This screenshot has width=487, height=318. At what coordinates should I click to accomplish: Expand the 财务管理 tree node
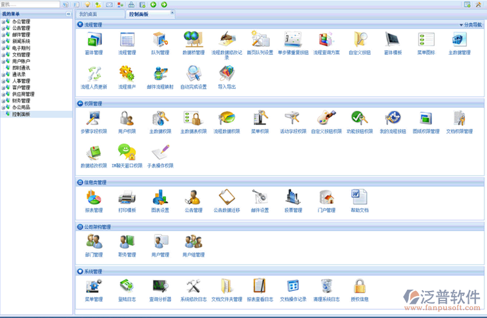click(3, 101)
